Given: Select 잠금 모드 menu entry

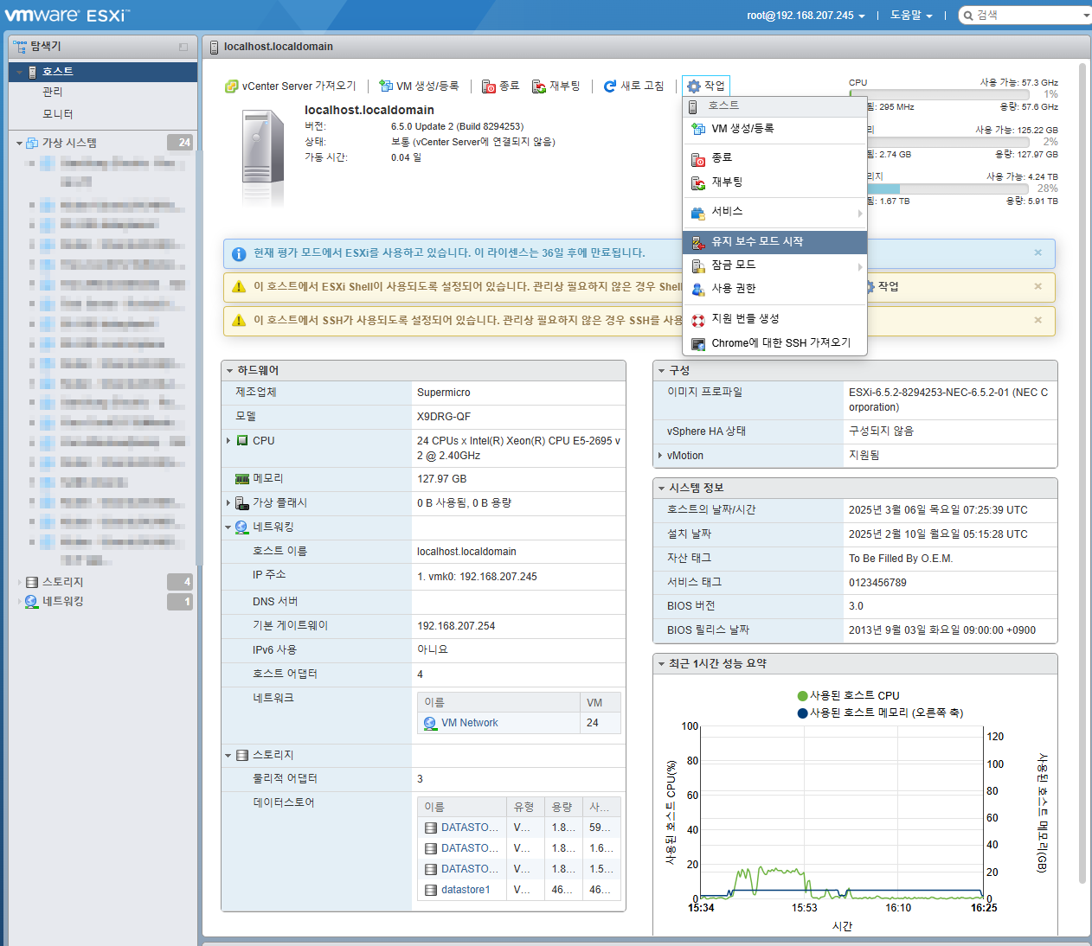Looking at the screenshot, I should click(x=774, y=265).
